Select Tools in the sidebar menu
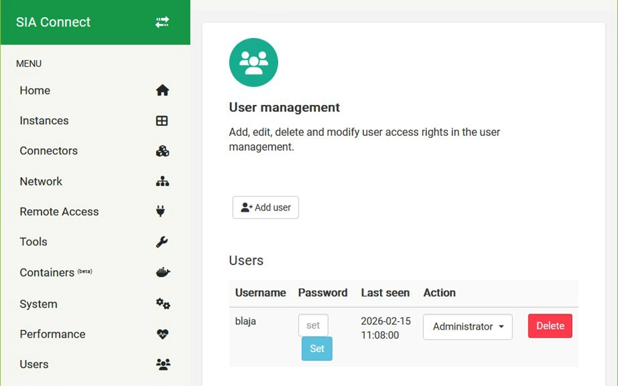 (x=33, y=242)
